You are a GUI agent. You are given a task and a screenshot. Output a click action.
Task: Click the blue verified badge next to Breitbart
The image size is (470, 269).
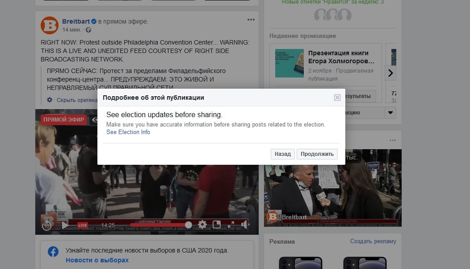click(x=94, y=21)
